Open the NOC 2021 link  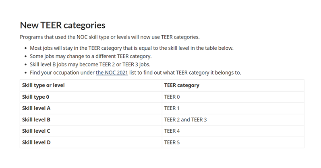pos(112,73)
